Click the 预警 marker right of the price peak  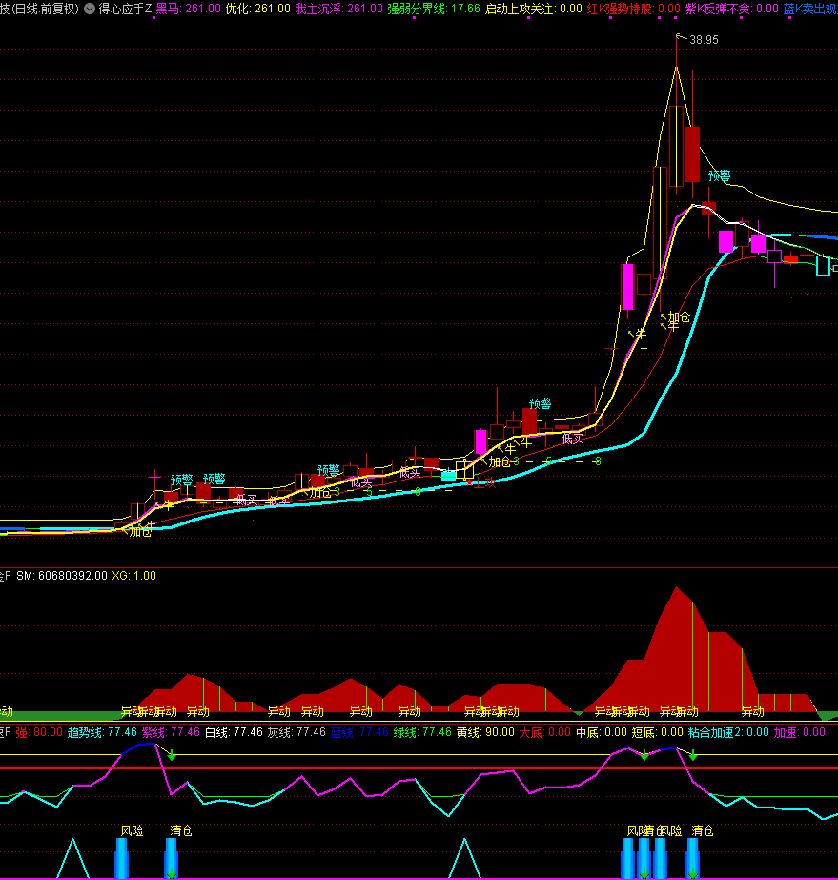click(719, 175)
